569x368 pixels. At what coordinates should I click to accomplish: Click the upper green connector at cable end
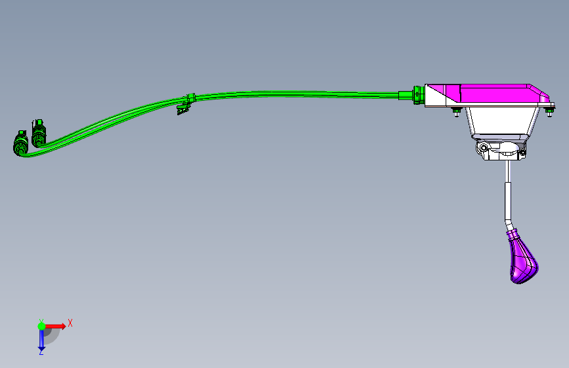point(39,133)
